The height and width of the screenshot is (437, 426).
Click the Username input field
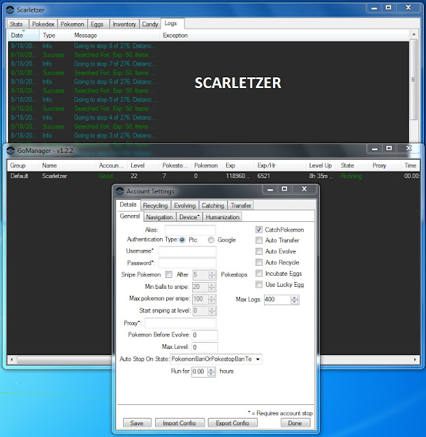(187, 251)
